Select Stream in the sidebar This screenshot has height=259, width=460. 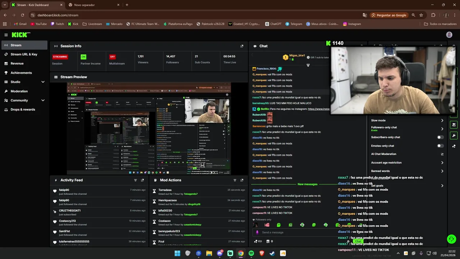coord(24,45)
